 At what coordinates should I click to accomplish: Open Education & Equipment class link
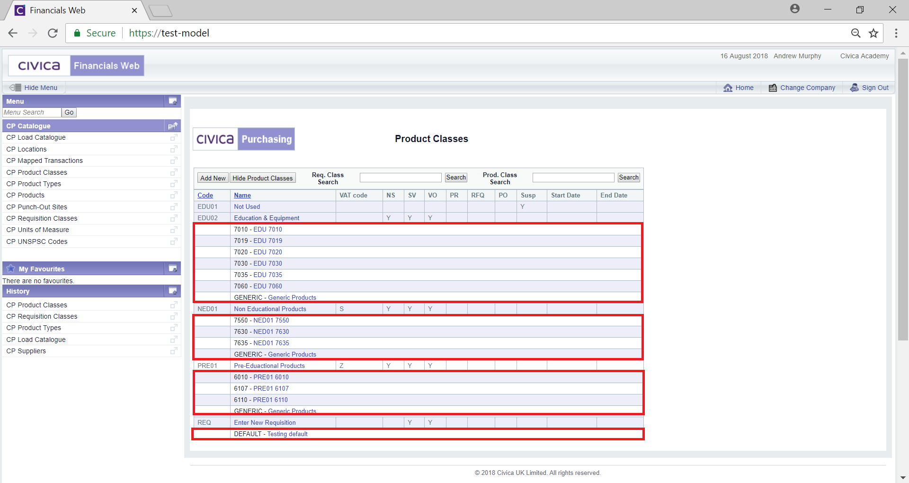coord(267,218)
